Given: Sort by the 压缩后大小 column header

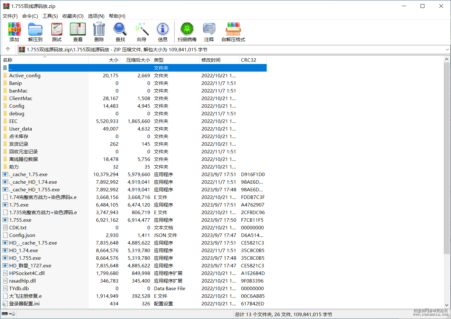Looking at the screenshot, I should (x=136, y=60).
